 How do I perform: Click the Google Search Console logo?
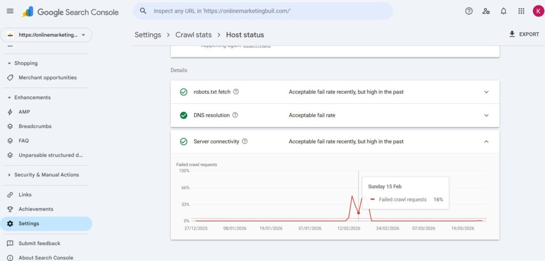70,12
